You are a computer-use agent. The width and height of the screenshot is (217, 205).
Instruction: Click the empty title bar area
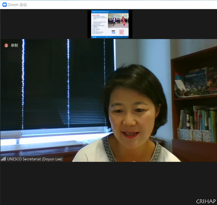click(x=127, y=5)
